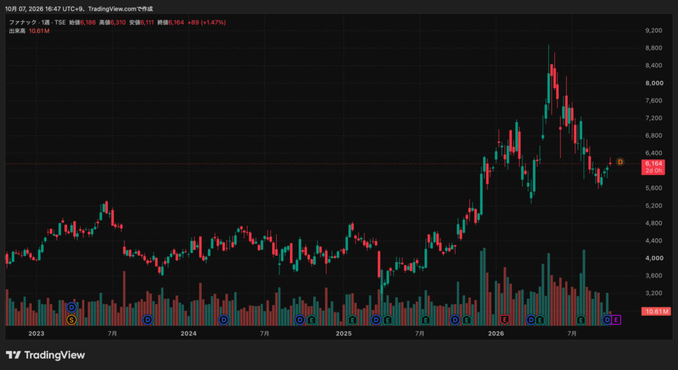
Task: Click the 終値 6,164 close value in the header
Action: pos(170,22)
